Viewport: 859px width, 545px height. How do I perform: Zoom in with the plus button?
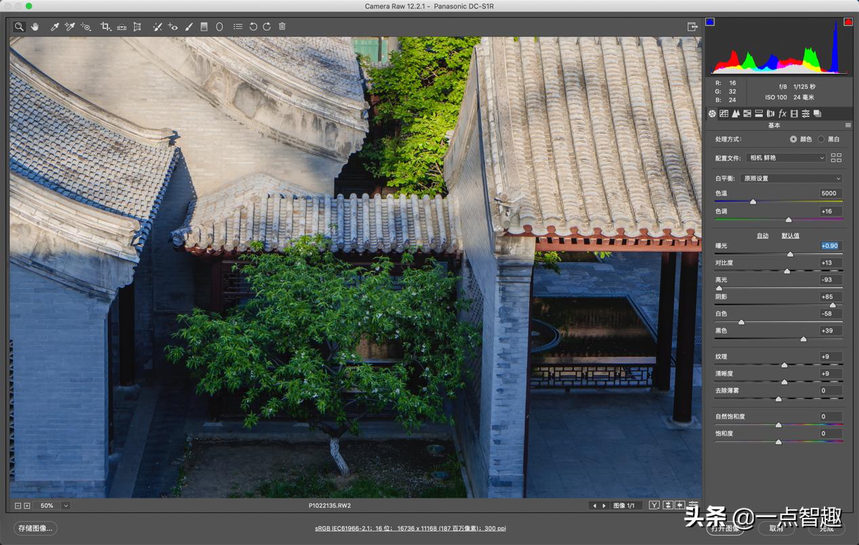(27, 506)
